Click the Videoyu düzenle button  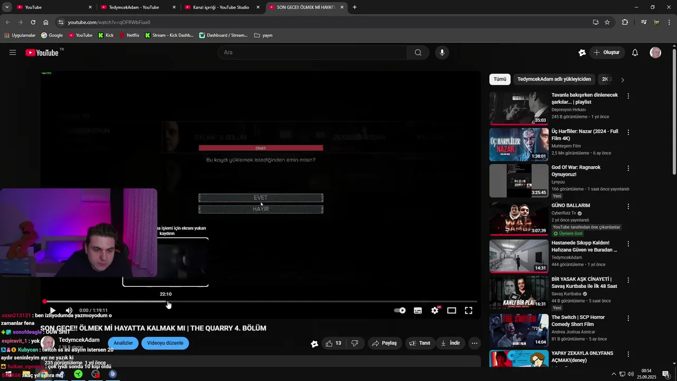165,343
